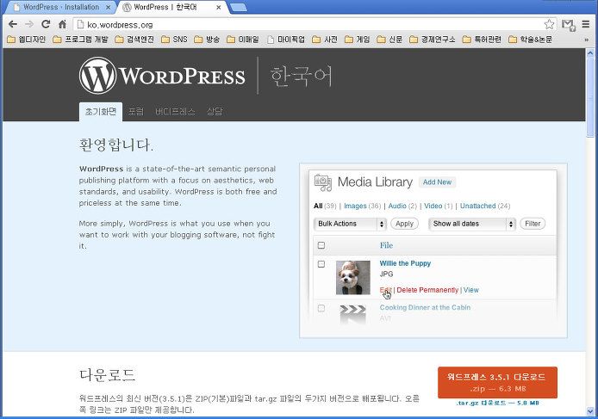Reload the page with refresh icon
Screen dimensions: 598x419
[x=46, y=24]
